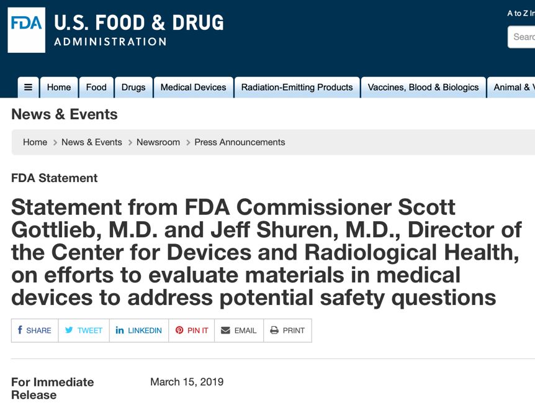Open Vaccines, Blood & Biologics tab
535x405 pixels.
tap(423, 88)
